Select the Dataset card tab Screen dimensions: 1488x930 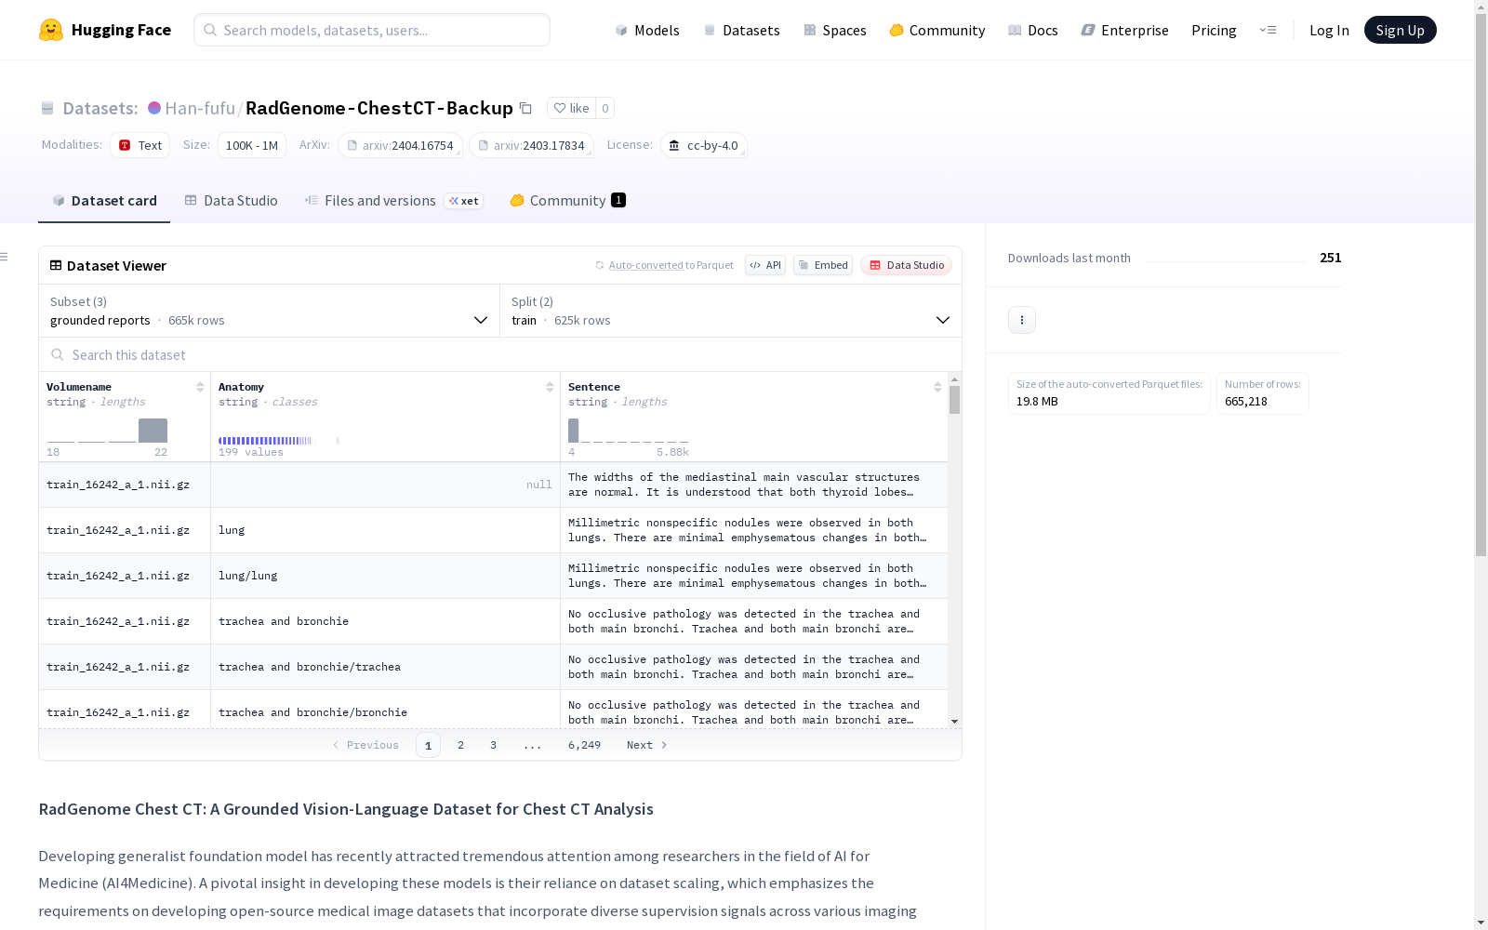pos(104,201)
